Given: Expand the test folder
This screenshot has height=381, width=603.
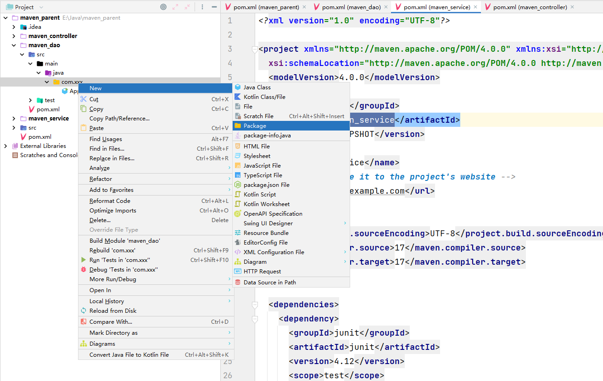Looking at the screenshot, I should (x=30, y=100).
